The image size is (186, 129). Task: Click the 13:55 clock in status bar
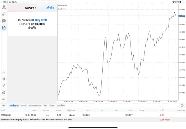pyautogui.click(x=5, y=2)
